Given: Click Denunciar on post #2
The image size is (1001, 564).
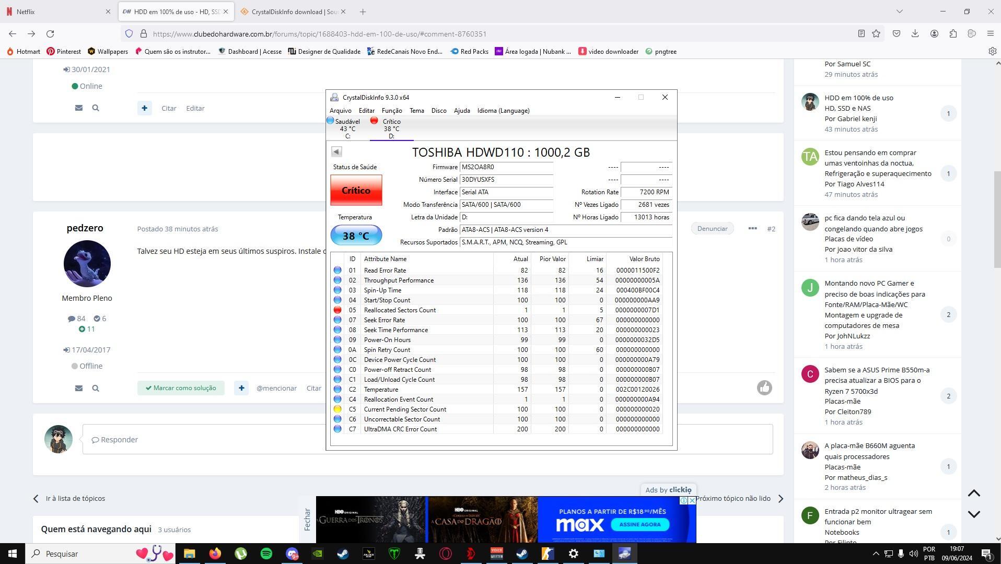Looking at the screenshot, I should pyautogui.click(x=712, y=228).
